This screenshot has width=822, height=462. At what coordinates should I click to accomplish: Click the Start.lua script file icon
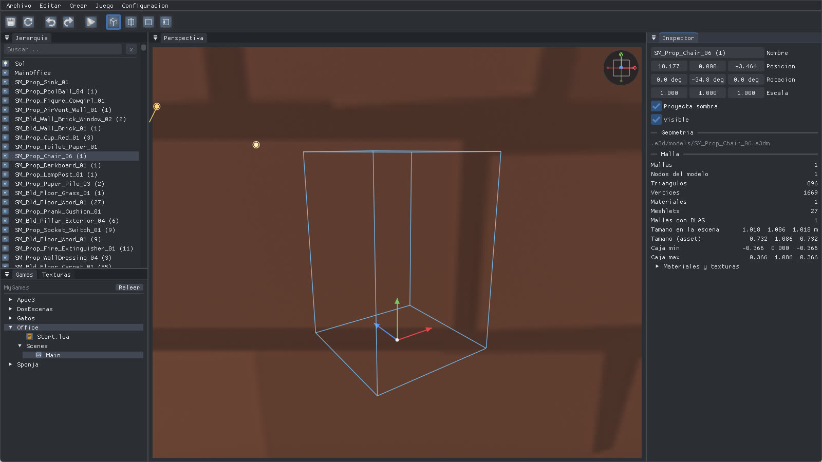coord(30,337)
